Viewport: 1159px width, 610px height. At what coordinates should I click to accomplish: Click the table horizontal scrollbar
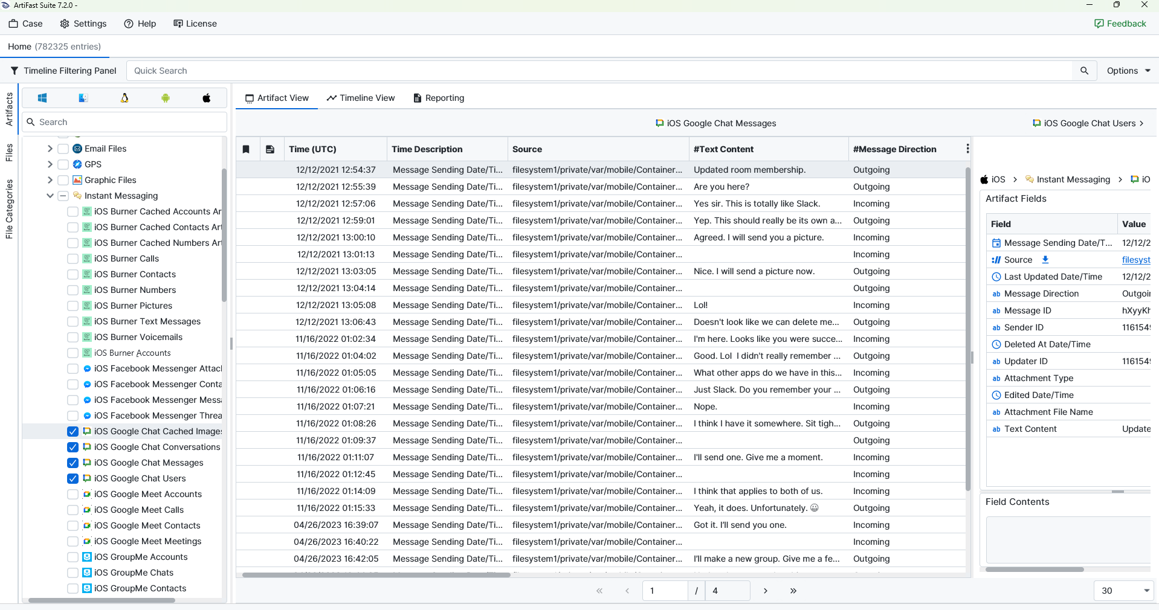376,575
